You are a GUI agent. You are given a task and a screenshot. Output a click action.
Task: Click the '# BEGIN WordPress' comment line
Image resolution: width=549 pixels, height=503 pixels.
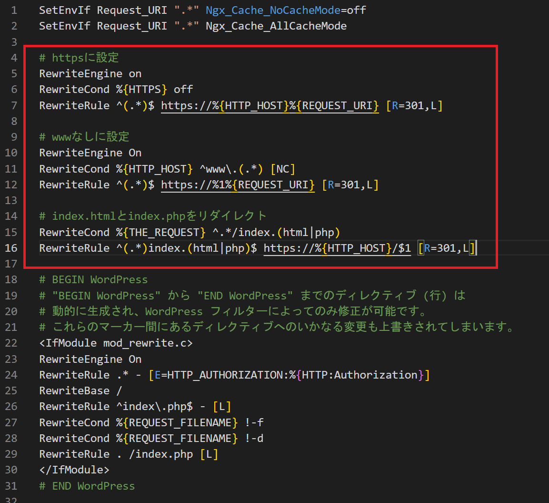coord(93,280)
